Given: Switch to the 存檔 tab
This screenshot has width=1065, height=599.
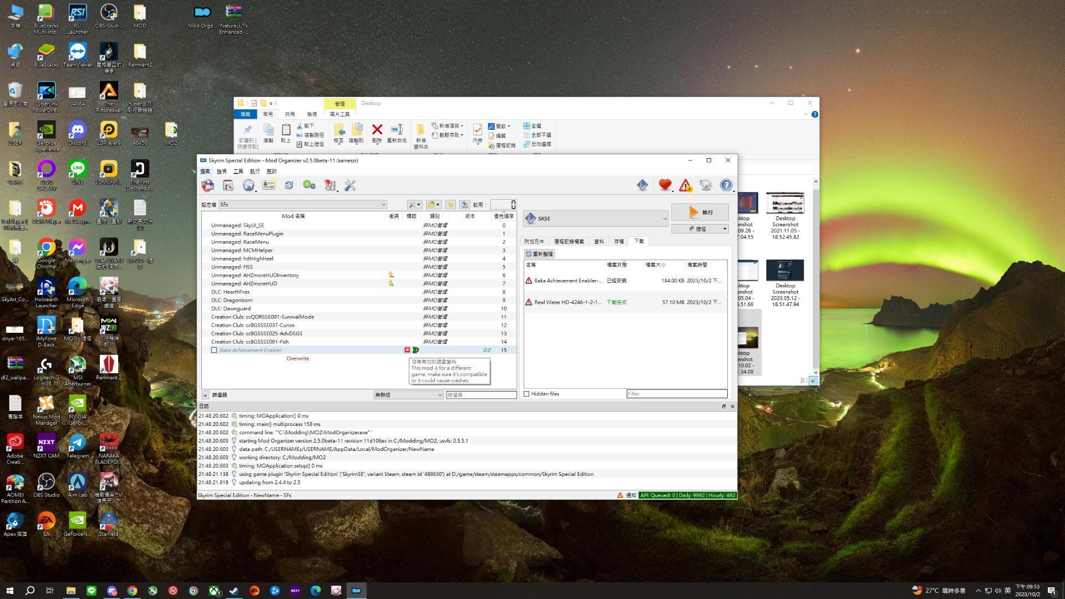Looking at the screenshot, I should click(x=619, y=242).
